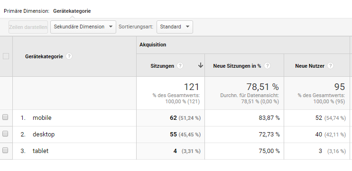The image size is (352, 171).
Task: Open help icon beside Neue Nutzer
Action: 330,66
